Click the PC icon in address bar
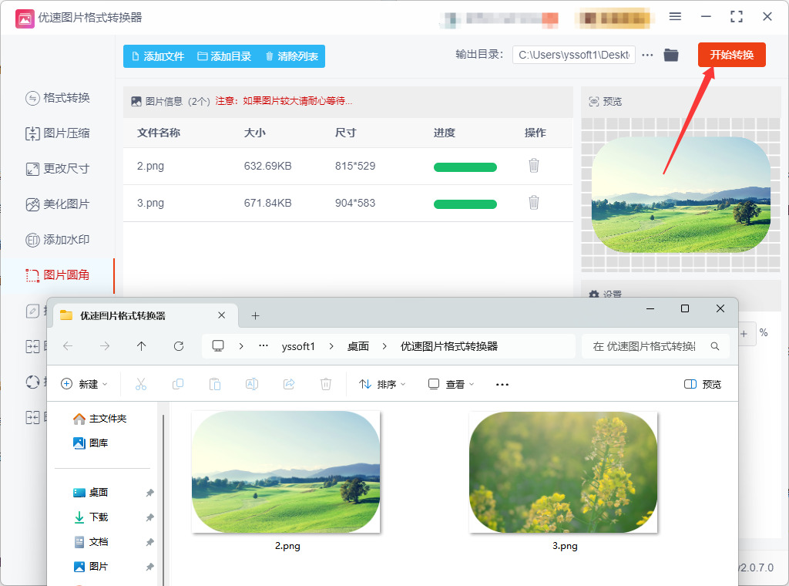 click(x=218, y=346)
